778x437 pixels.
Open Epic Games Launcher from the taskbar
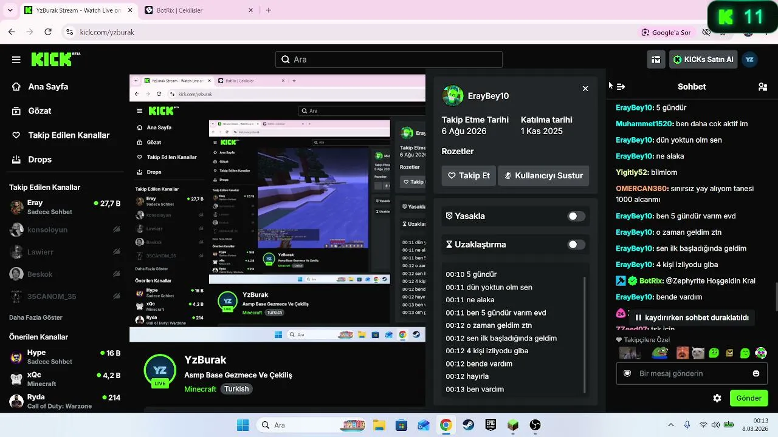[491, 425]
